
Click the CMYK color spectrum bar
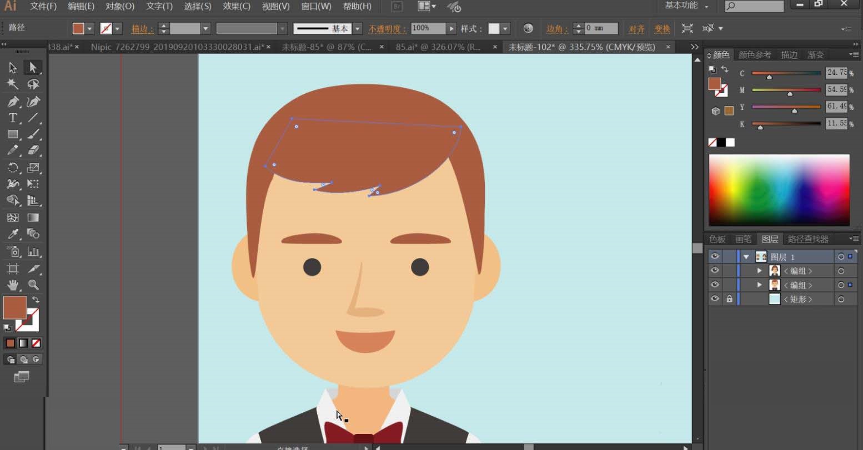(779, 190)
